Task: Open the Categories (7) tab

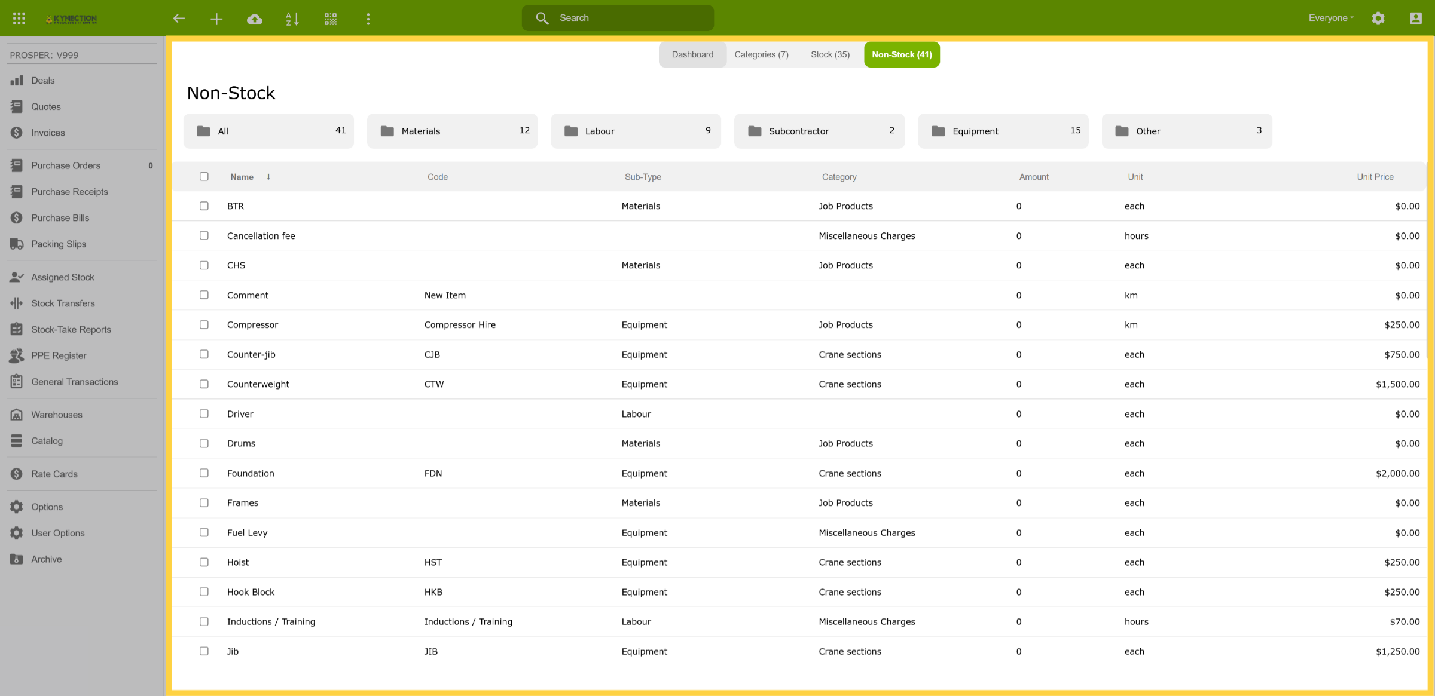Action: pyautogui.click(x=761, y=54)
